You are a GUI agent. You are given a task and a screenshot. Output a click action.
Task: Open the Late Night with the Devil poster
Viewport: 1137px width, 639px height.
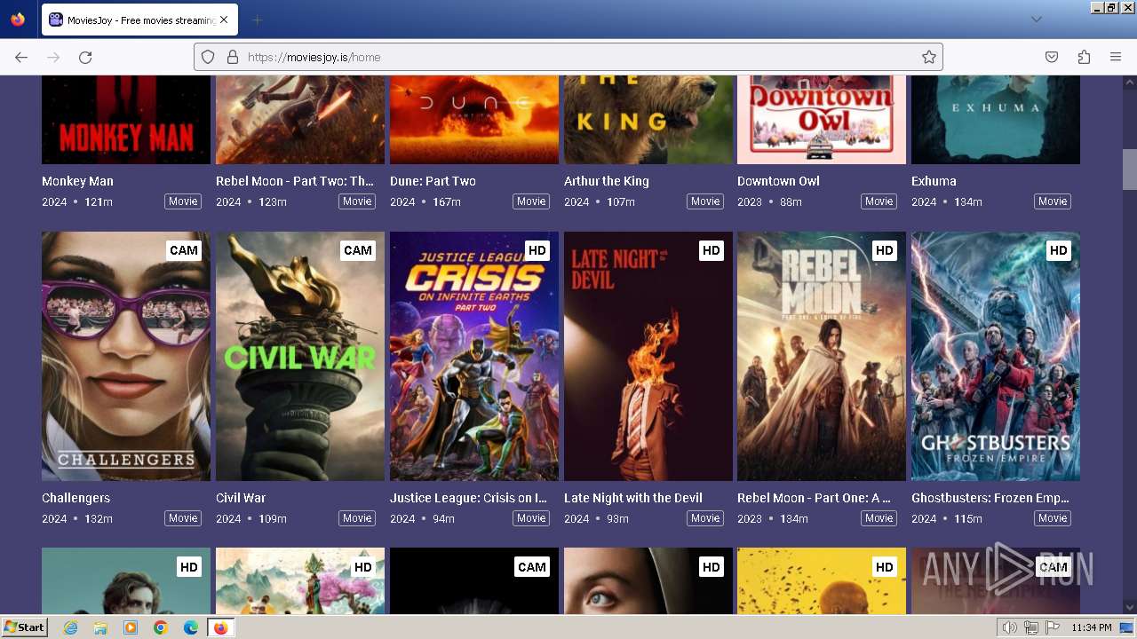tap(648, 356)
